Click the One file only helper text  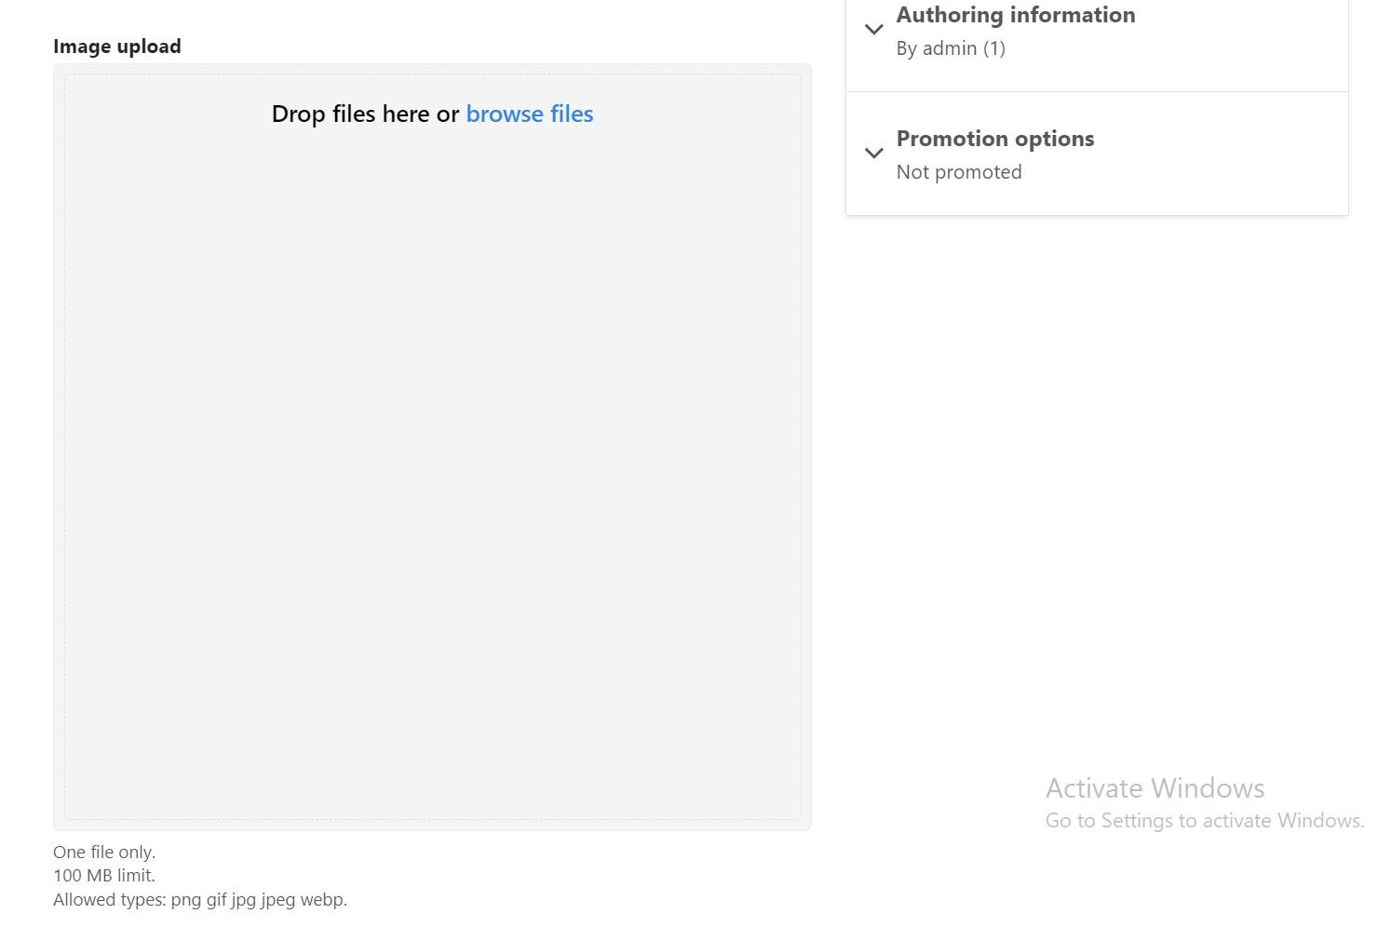[104, 853]
